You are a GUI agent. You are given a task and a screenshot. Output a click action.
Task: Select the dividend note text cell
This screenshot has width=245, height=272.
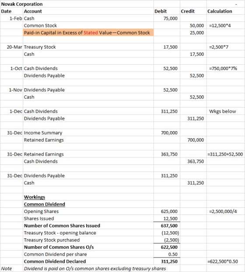(95, 269)
